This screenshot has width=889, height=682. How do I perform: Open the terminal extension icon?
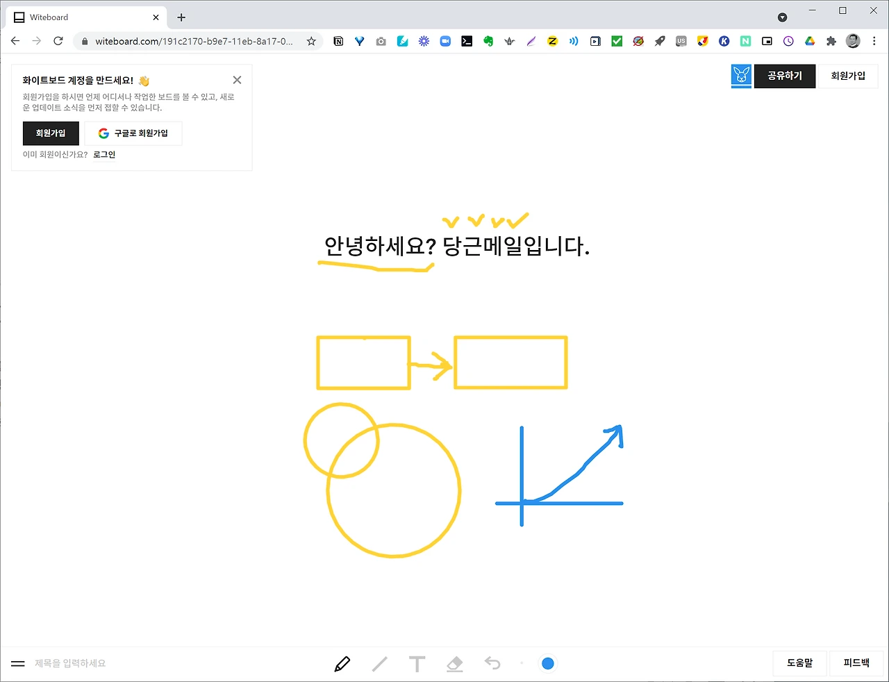point(467,42)
